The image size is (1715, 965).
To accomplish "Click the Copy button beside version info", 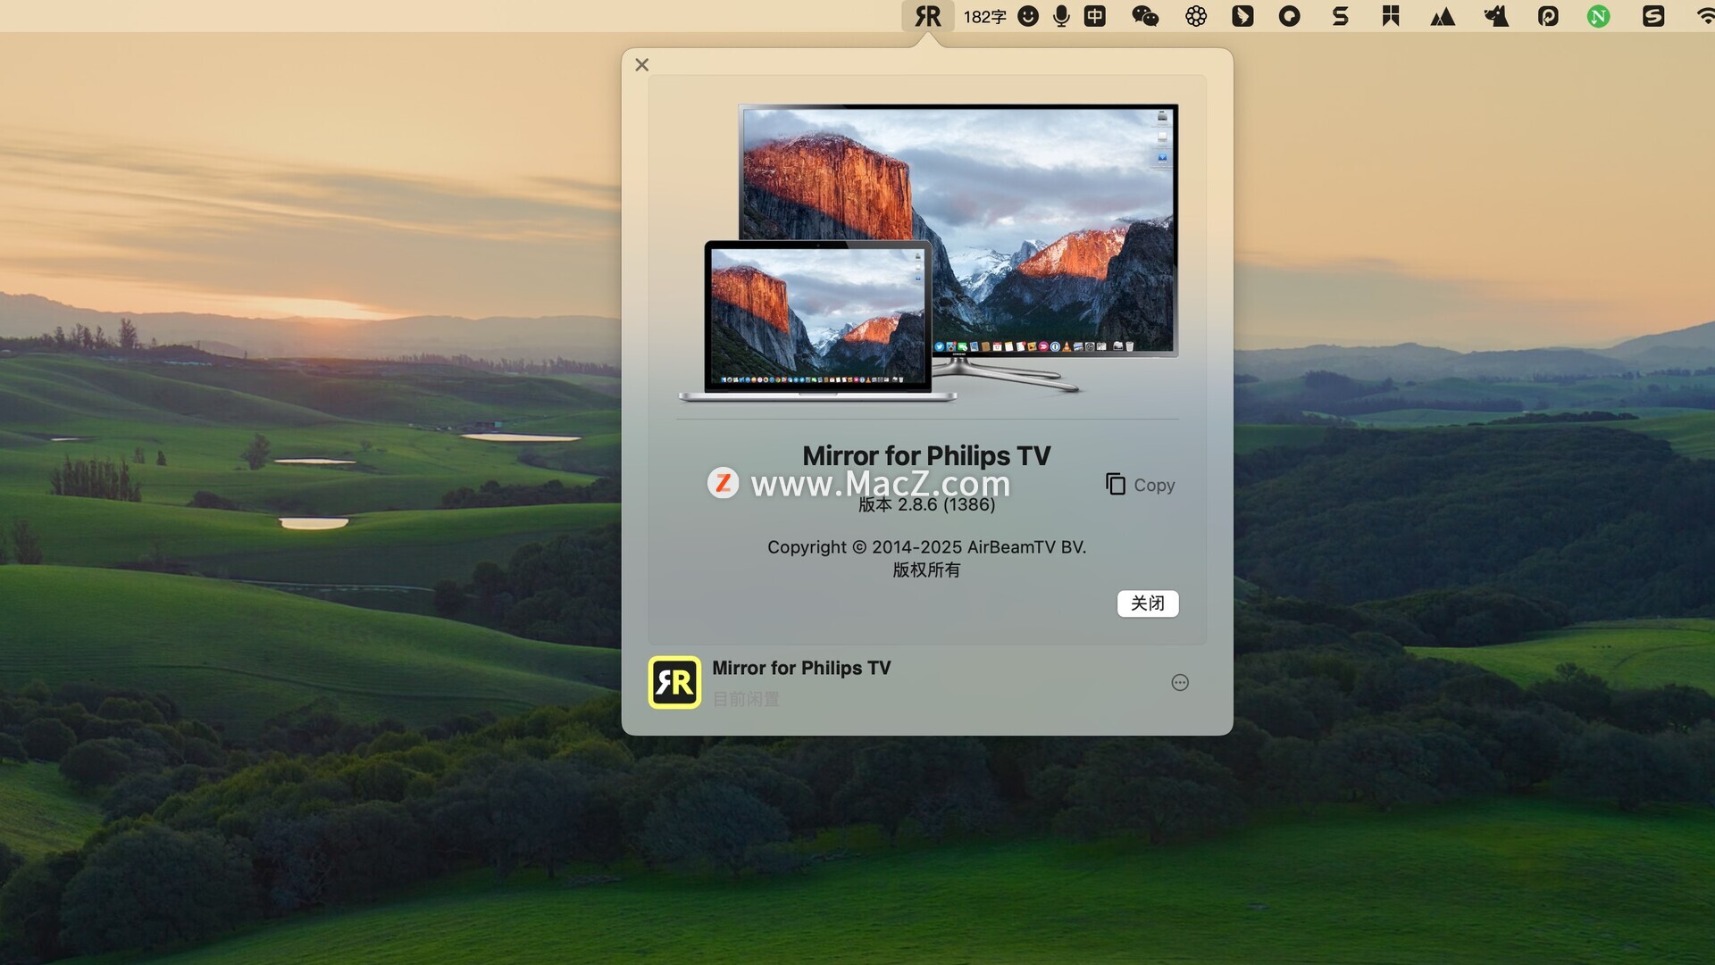I will point(1141,485).
